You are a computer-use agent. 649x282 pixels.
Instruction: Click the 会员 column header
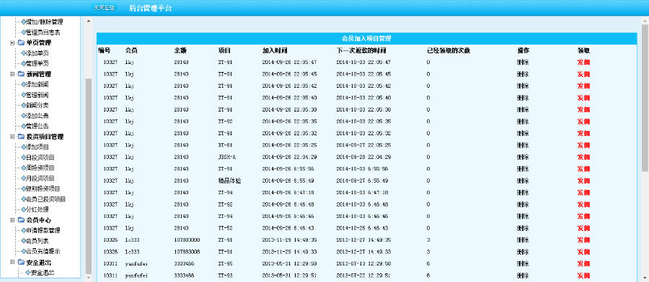[x=131, y=50]
